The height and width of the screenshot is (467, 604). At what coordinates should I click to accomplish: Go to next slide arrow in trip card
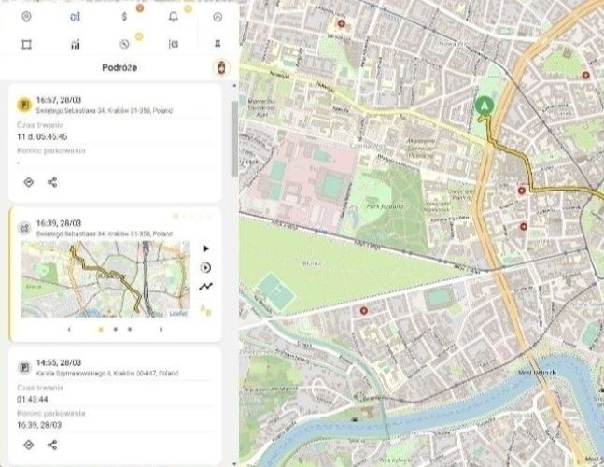161,329
